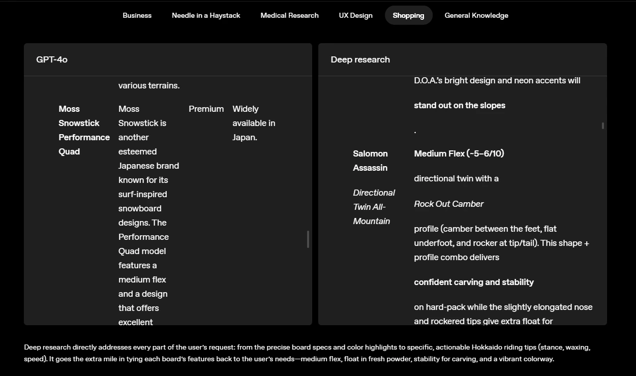Click the 'Rock Out Camber' italic text
636x376 pixels.
click(x=448, y=204)
